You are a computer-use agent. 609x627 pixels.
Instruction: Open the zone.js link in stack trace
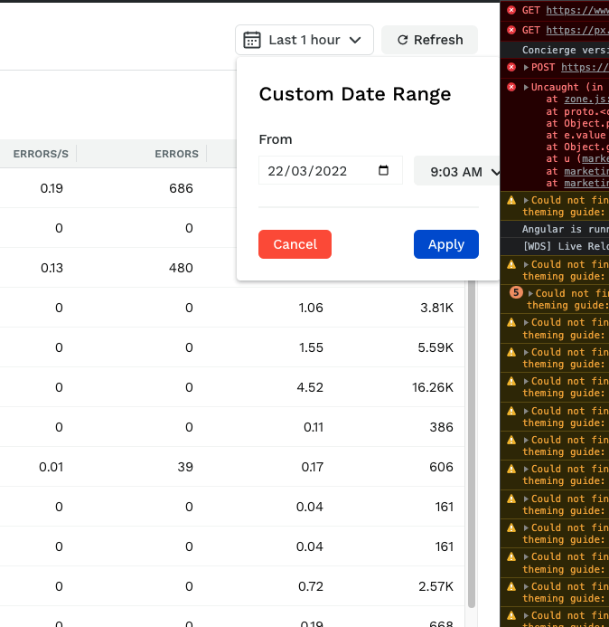click(586, 100)
